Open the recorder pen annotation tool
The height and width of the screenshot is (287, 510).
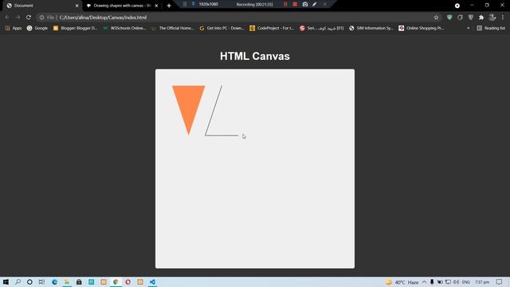(x=315, y=4)
